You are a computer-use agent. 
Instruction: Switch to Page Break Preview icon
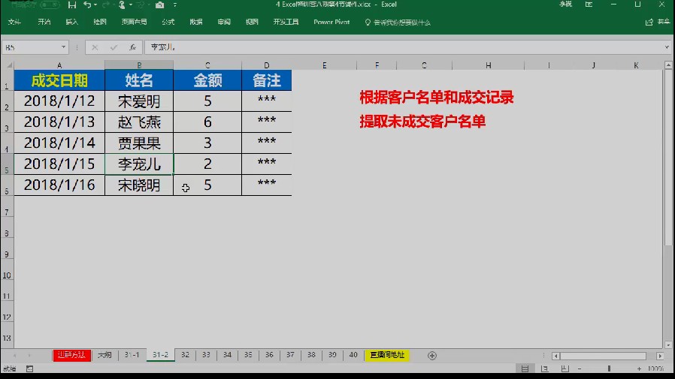(565, 368)
